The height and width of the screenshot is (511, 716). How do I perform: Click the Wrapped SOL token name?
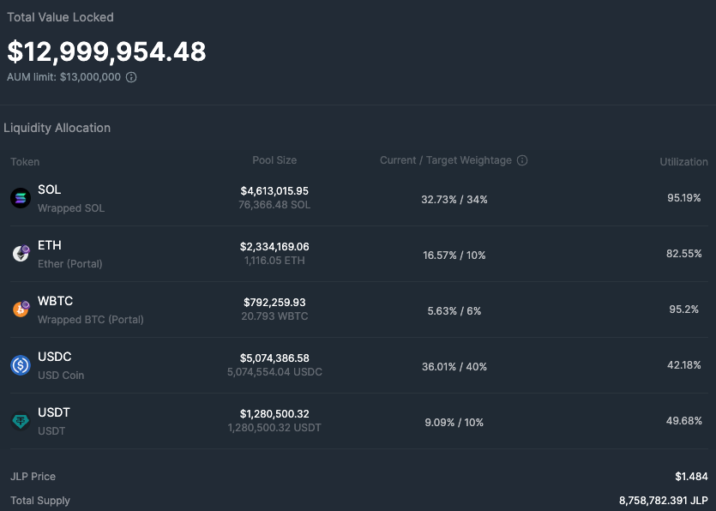[71, 208]
